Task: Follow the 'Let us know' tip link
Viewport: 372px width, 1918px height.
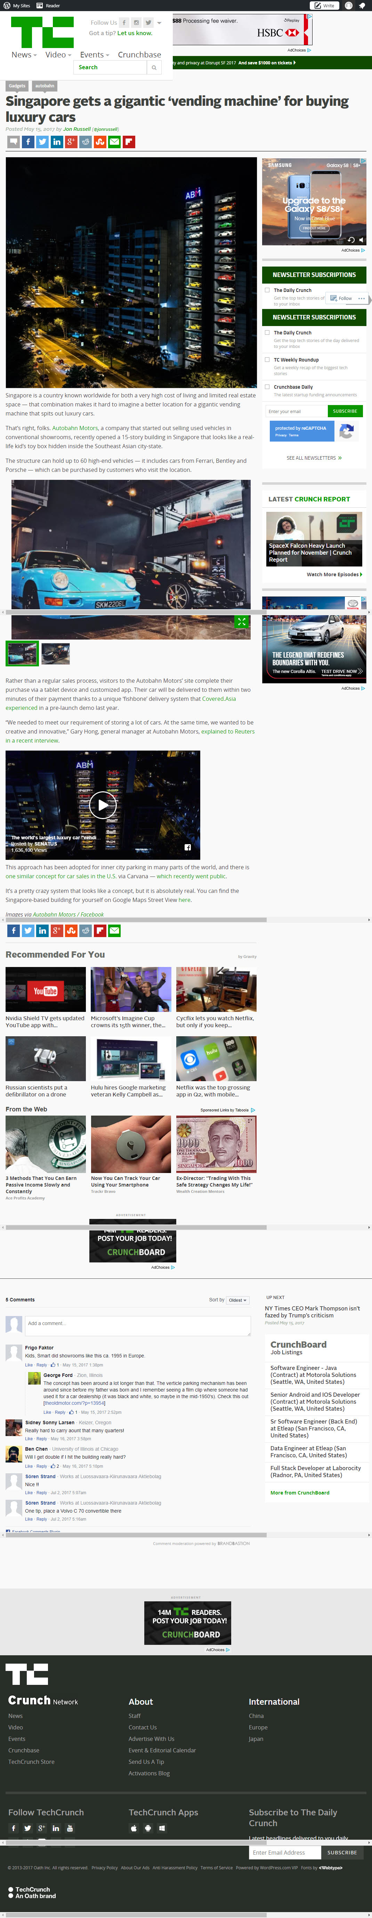Action: (135, 33)
